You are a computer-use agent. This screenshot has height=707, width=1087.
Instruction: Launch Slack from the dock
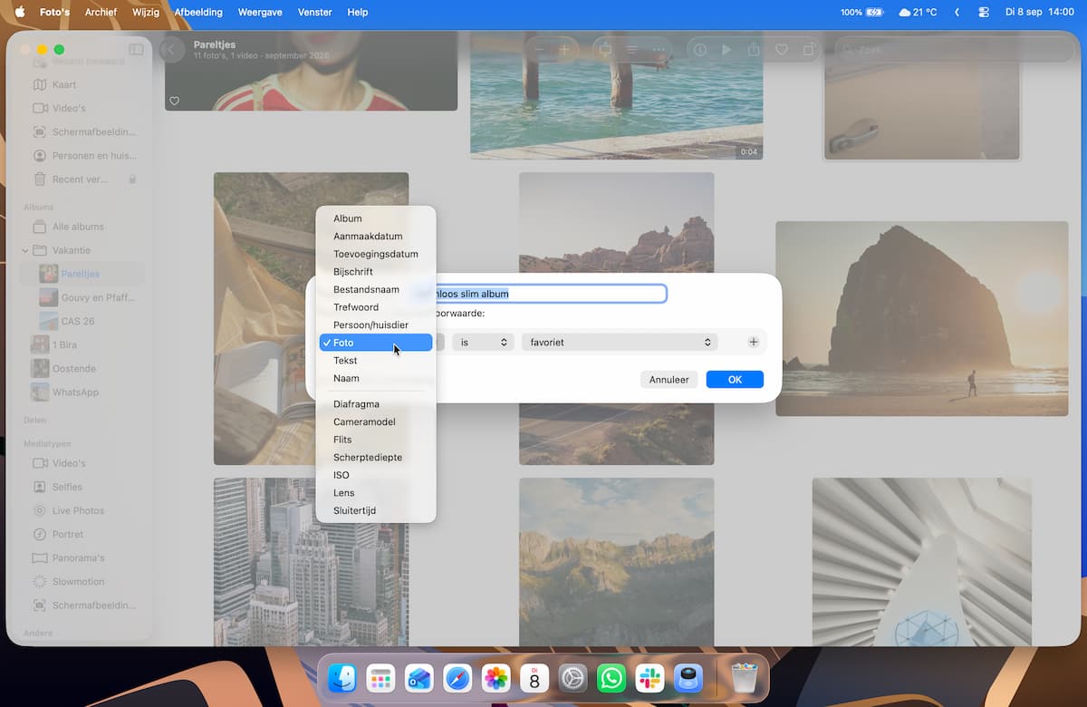pyautogui.click(x=650, y=678)
